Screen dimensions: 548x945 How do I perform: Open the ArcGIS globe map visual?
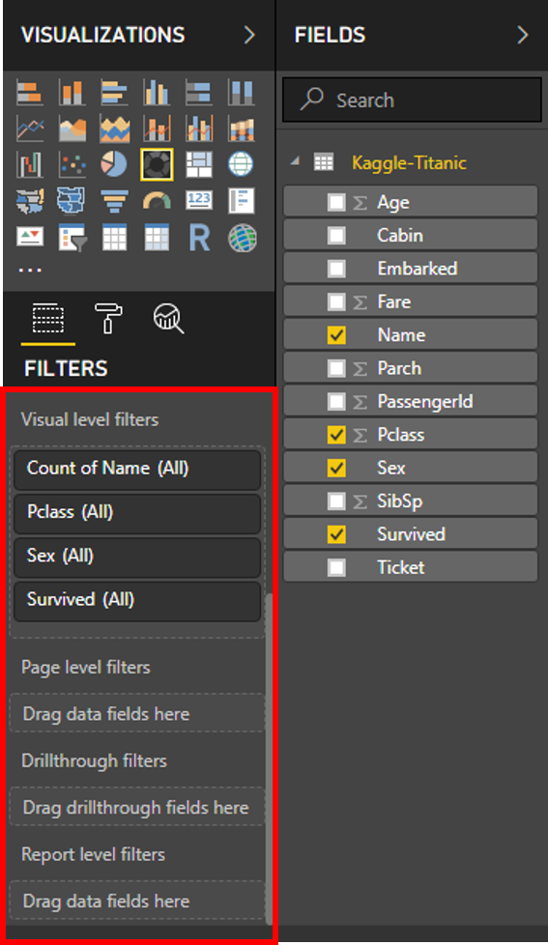242,238
